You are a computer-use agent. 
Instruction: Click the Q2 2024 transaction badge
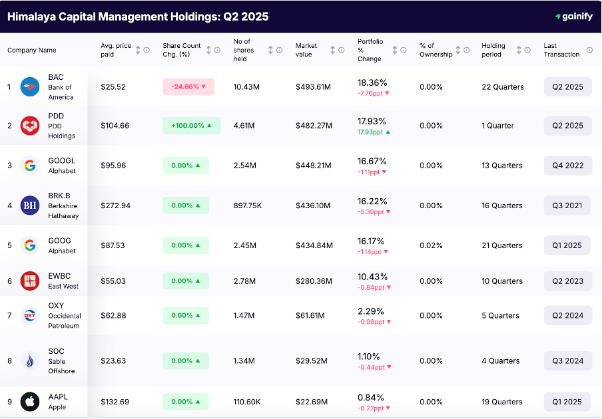coord(568,315)
